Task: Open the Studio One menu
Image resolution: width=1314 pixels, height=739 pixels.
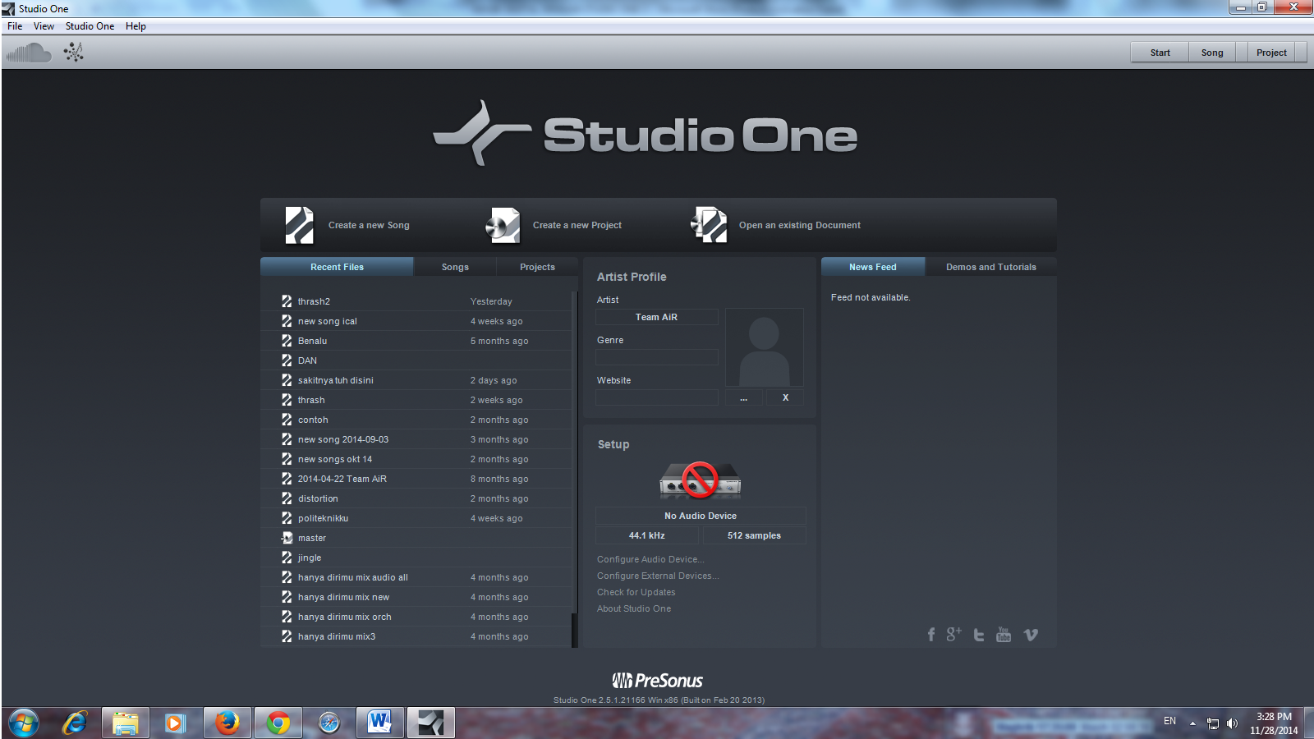Action: click(90, 26)
